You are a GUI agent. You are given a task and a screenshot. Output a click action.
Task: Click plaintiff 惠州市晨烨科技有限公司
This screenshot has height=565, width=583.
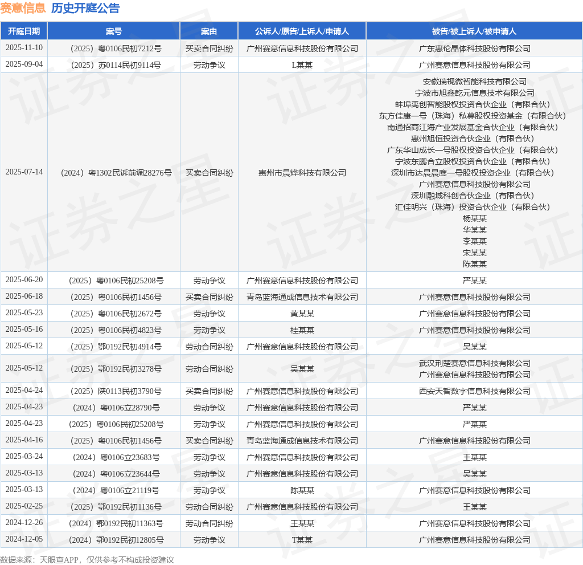[302, 173]
